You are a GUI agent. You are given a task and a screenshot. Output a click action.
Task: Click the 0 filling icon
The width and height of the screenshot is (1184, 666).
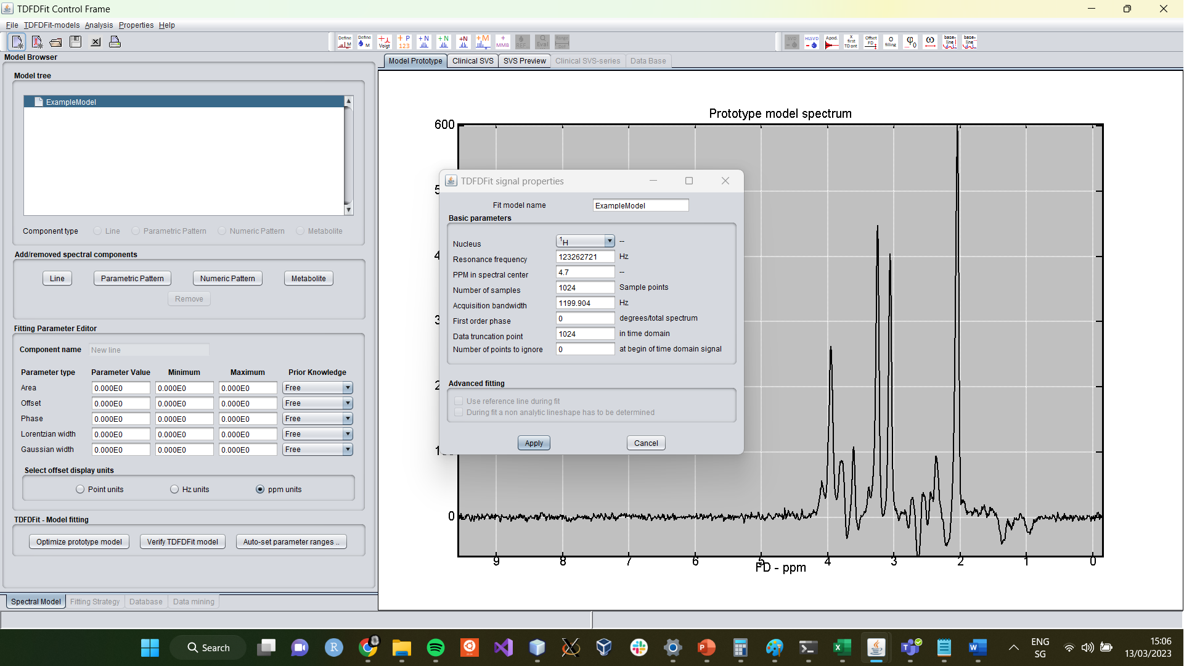[891, 42]
